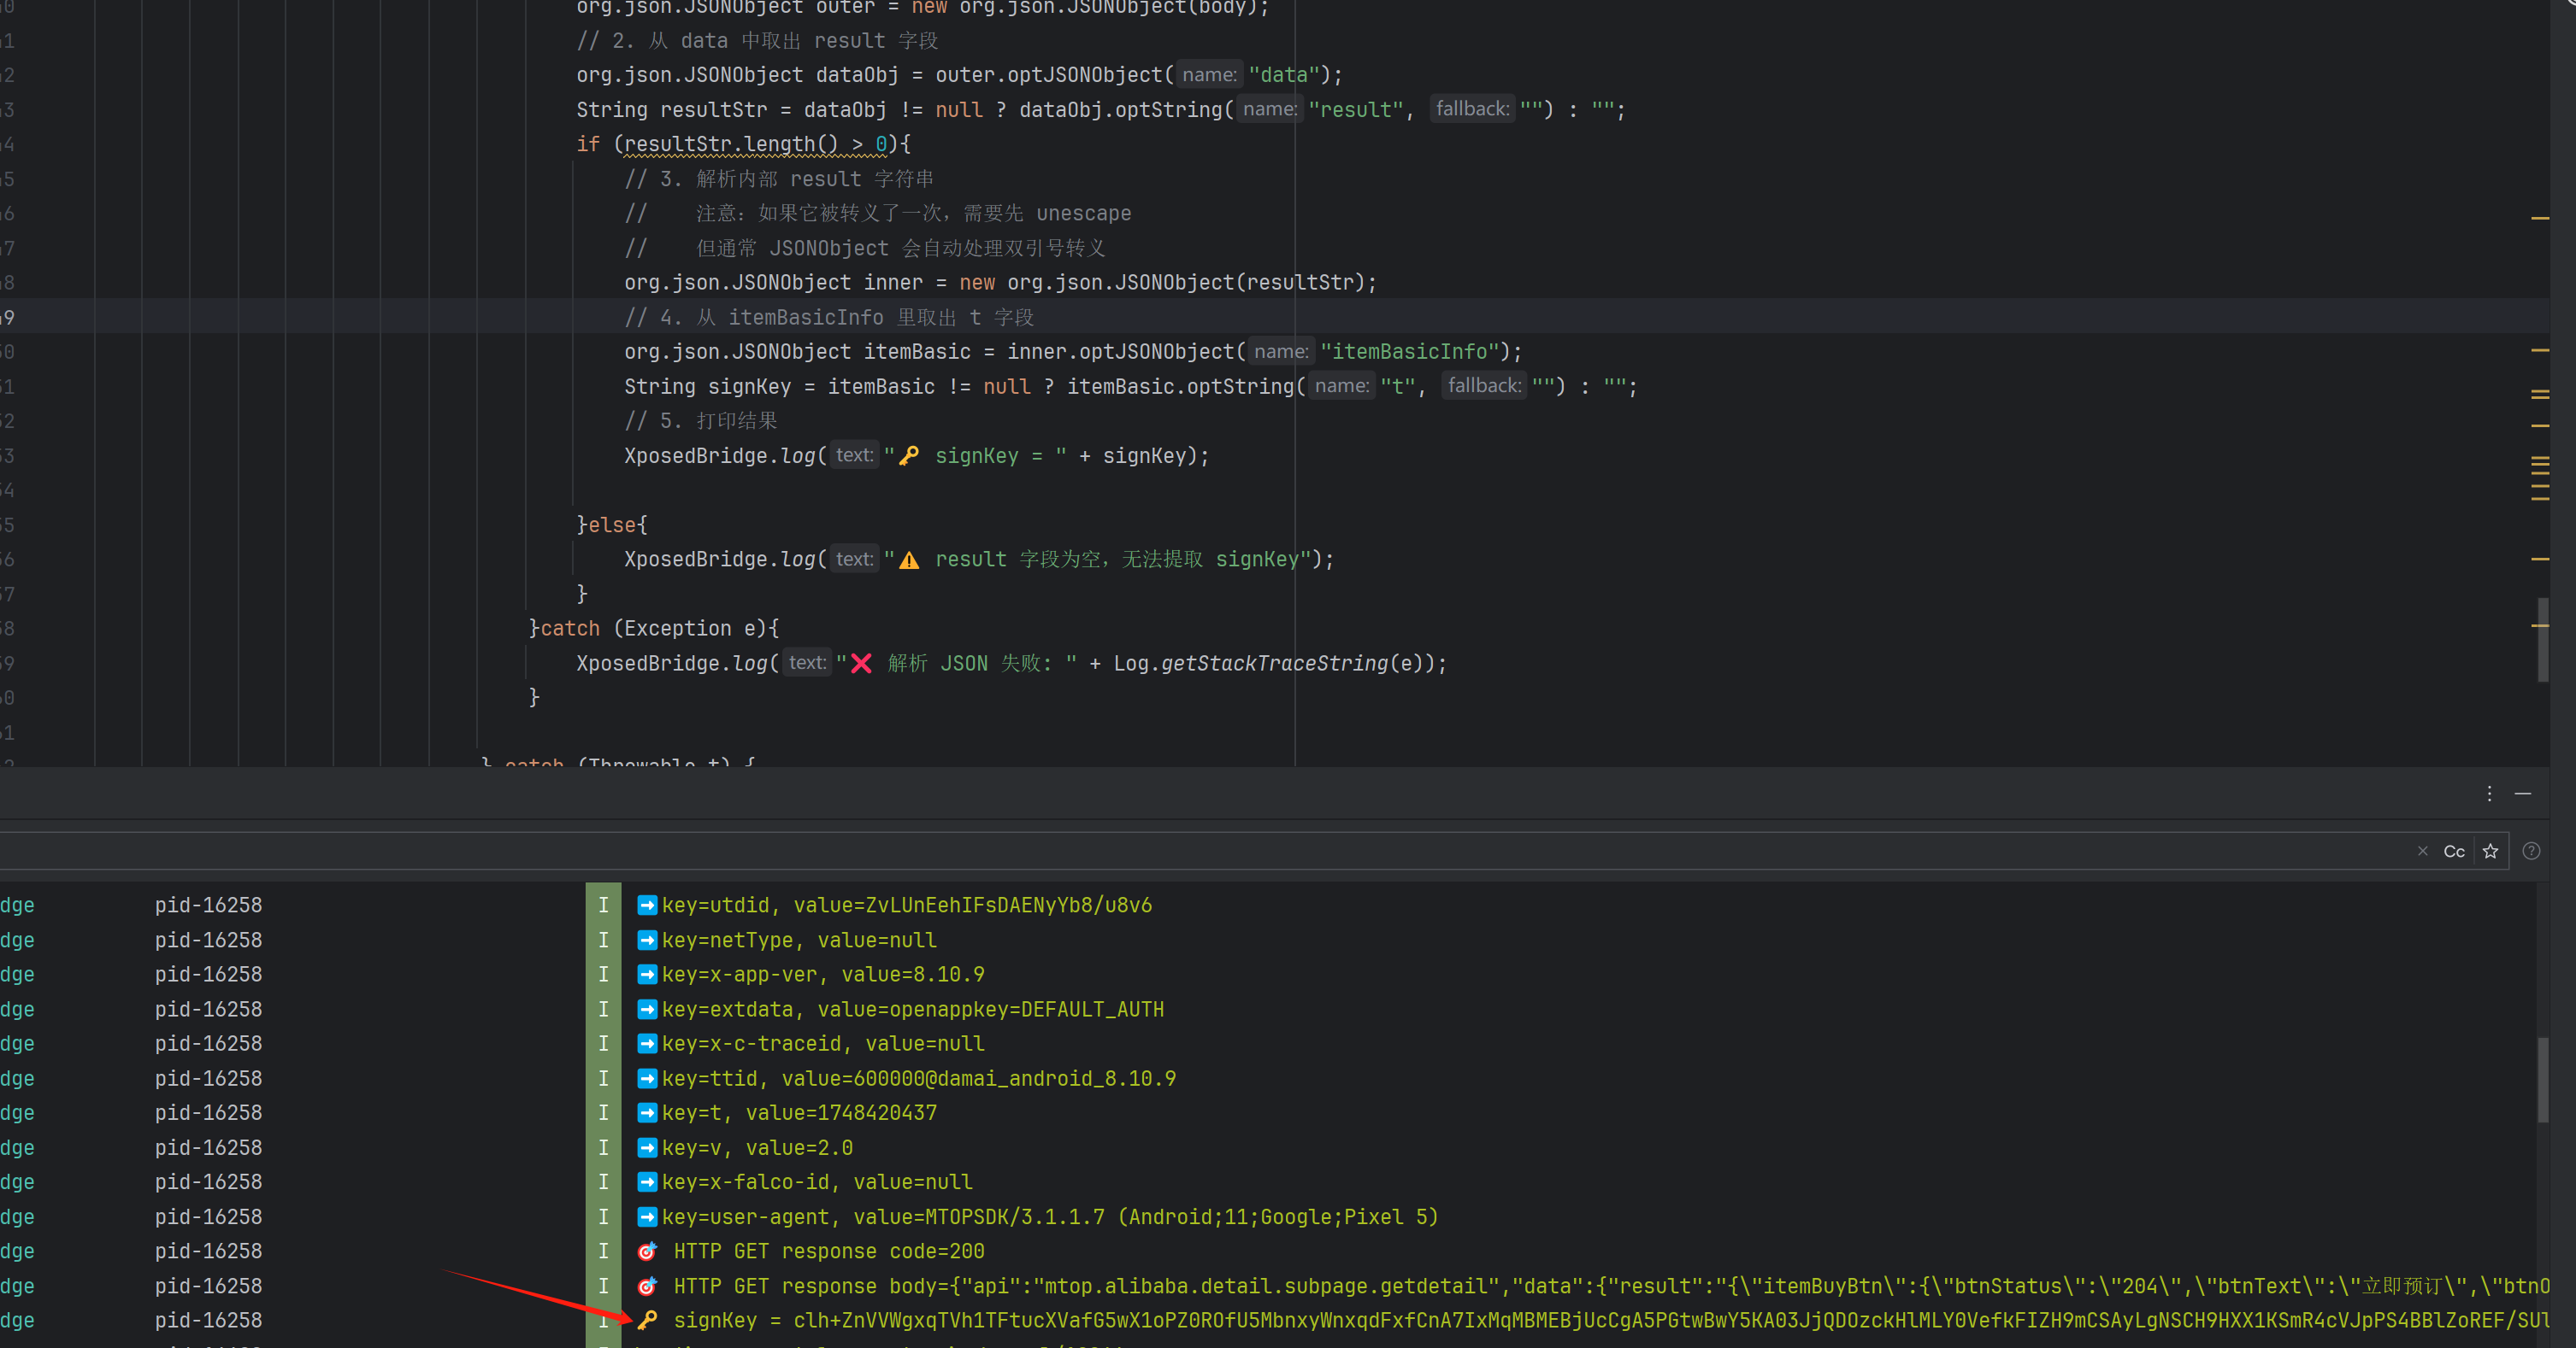The image size is (2576, 1348).
Task: Select the log line 'key=x-app-ver, value=8.10.9'
Action: pyautogui.click(x=823, y=975)
